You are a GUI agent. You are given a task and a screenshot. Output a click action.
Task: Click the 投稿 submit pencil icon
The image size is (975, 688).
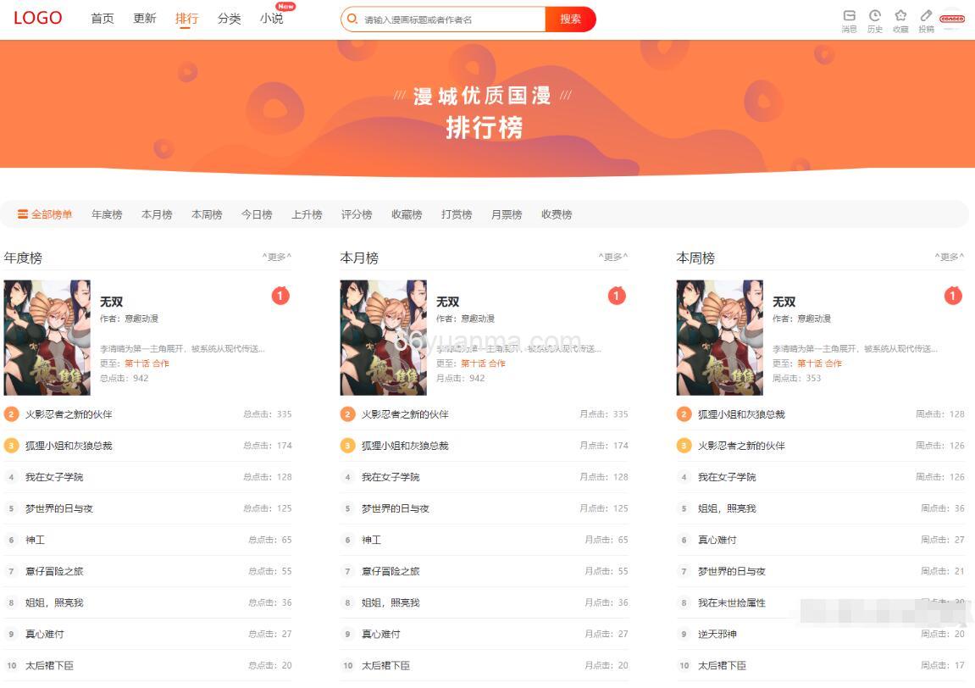click(x=926, y=16)
